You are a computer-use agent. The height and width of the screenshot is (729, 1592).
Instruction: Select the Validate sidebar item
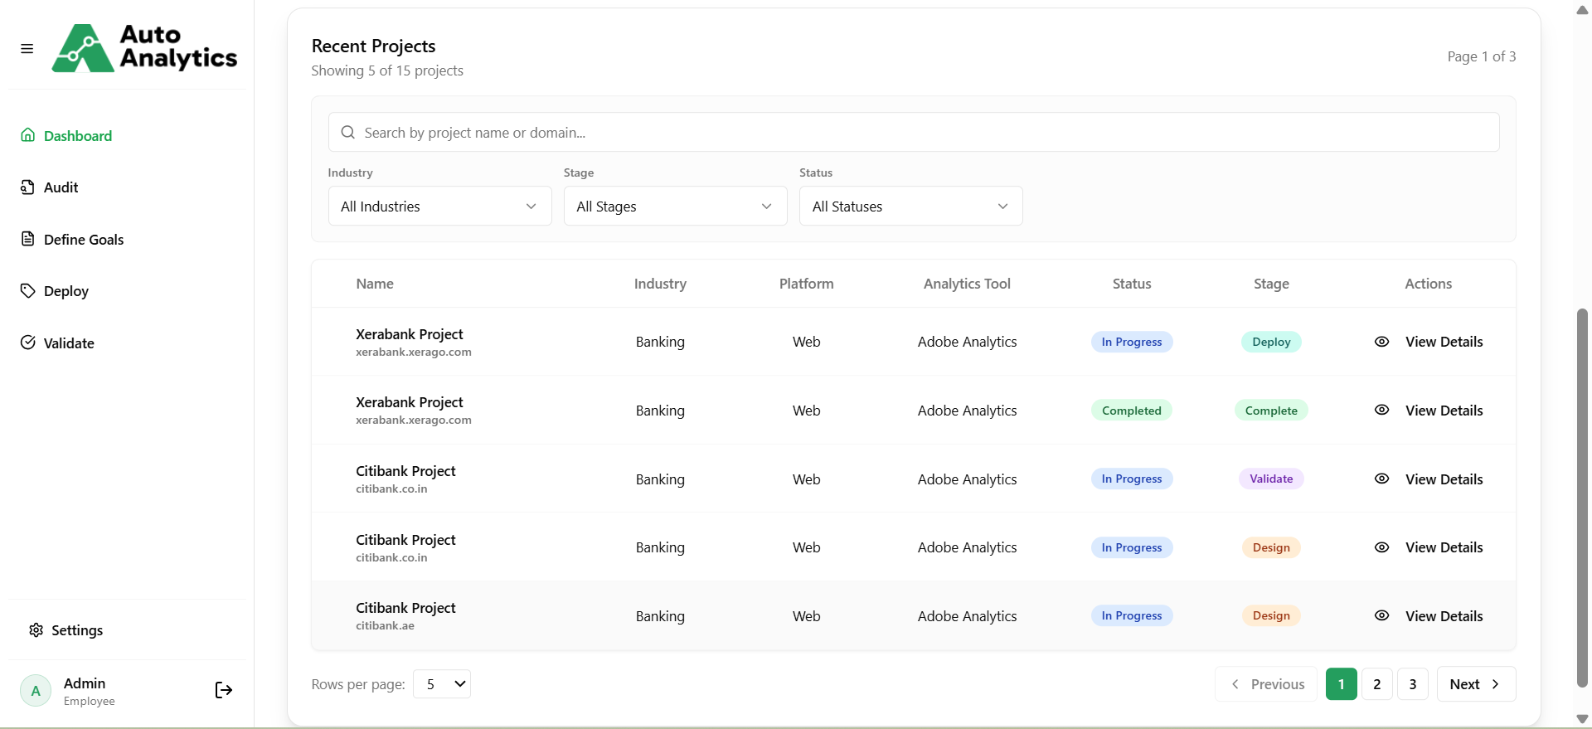pos(69,343)
